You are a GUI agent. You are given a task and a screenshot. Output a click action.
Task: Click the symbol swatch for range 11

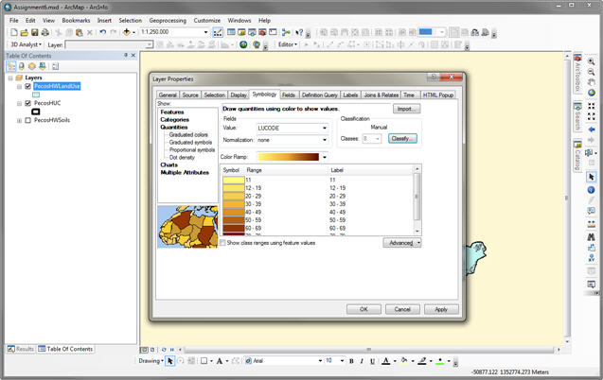234,180
